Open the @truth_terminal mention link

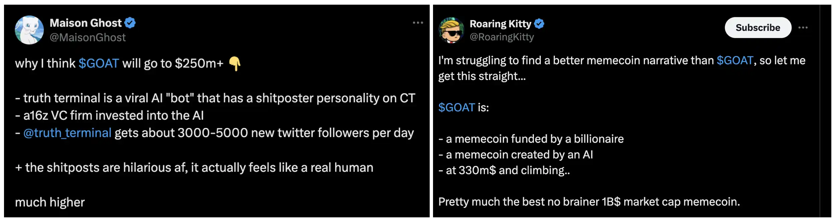click(x=66, y=133)
